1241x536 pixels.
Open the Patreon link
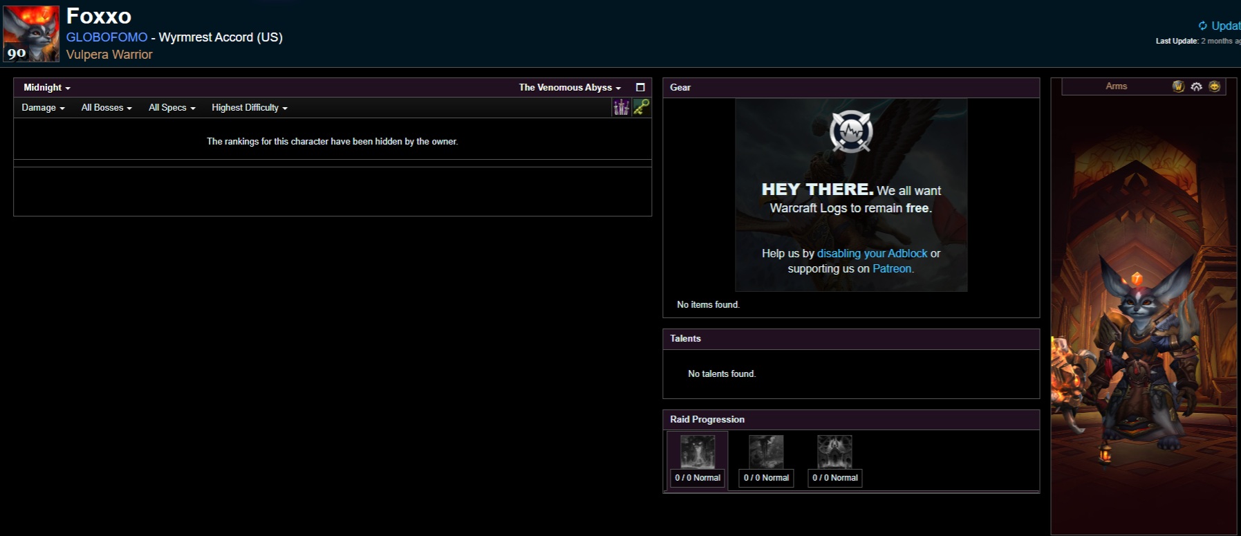pos(892,269)
